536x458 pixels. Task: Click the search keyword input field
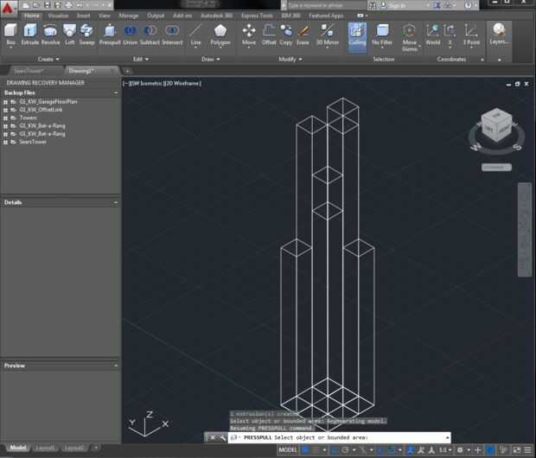[327, 5]
